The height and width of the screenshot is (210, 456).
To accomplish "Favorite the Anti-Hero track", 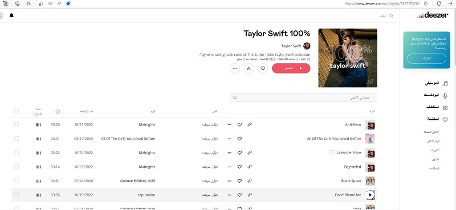I will 239,124.
